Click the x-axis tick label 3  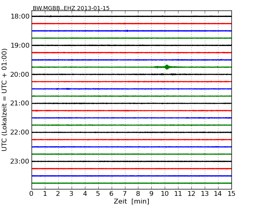pos(72,194)
